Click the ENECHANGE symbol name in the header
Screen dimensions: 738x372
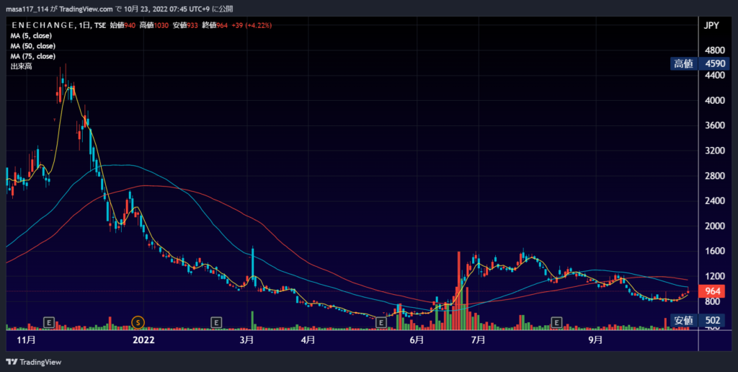pos(43,25)
